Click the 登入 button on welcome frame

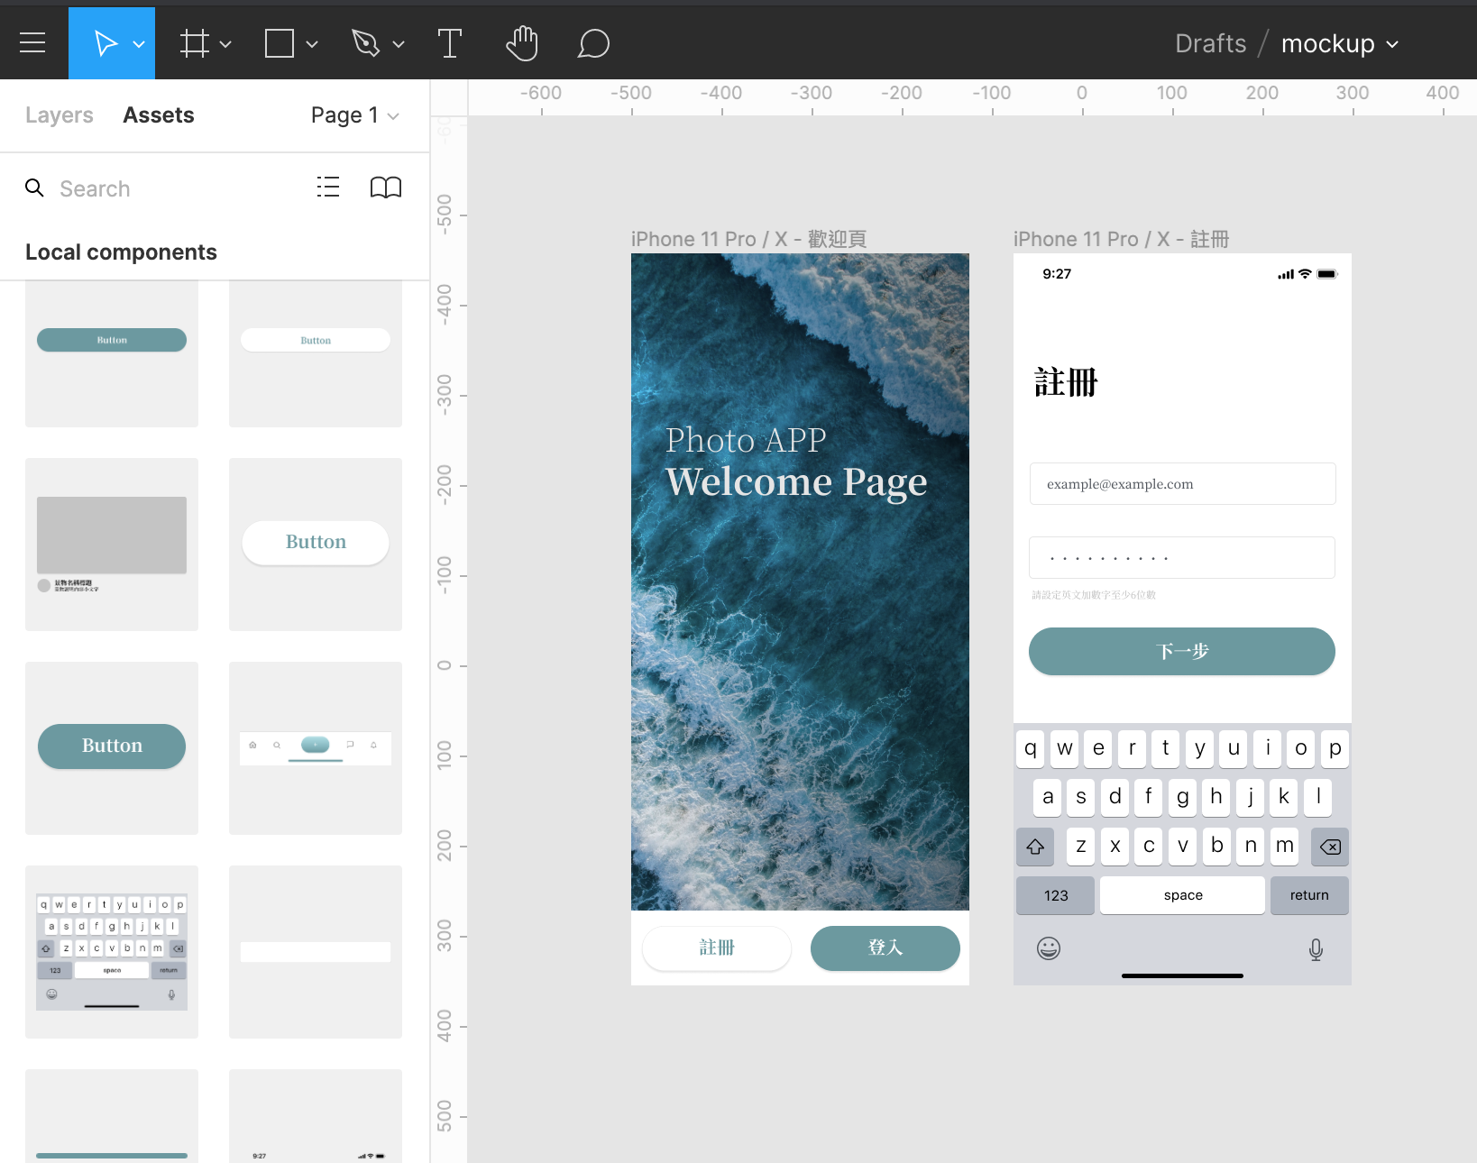[885, 948]
